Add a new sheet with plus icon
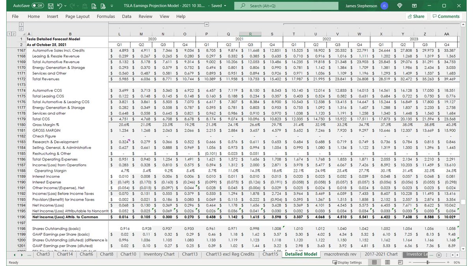Image resolution: width=473 pixels, height=266 pixels. tap(439, 255)
